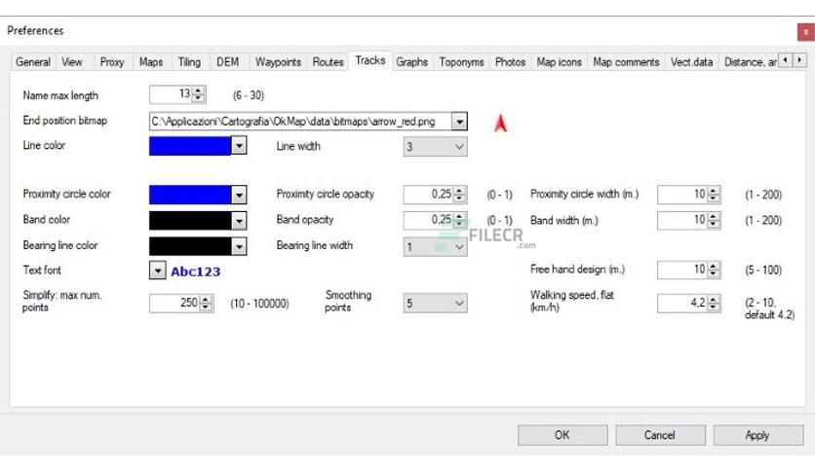Click the Free hand design field
Image resolution: width=815 pixels, height=471 pixels.
click(682, 270)
